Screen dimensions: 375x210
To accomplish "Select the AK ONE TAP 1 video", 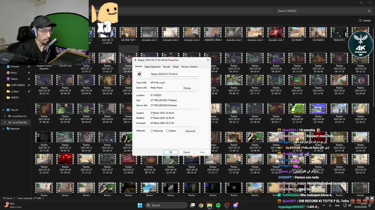I will point(128,34).
